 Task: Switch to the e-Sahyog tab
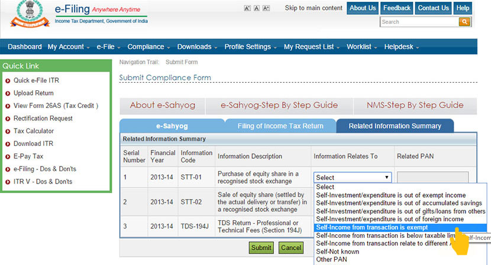(x=172, y=126)
